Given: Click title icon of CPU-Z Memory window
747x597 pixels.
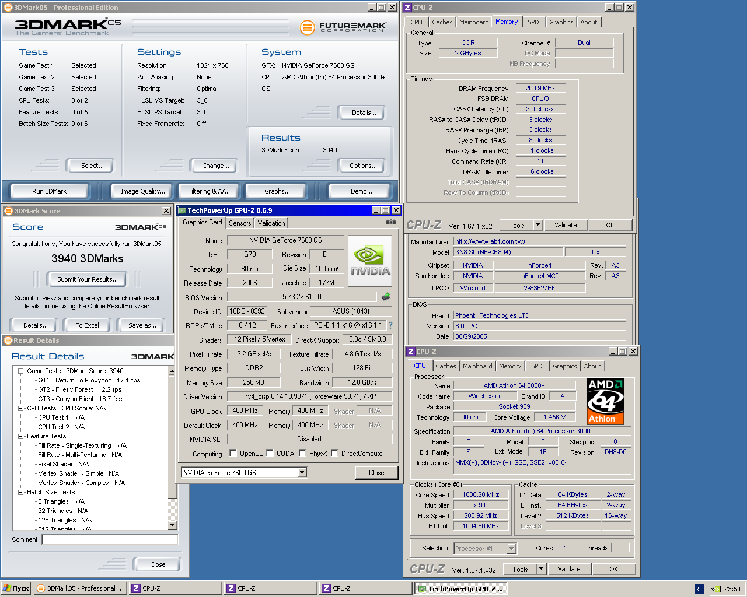Looking at the screenshot, I should click(x=407, y=8).
